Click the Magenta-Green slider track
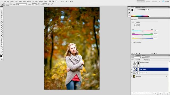This screenshot has width=170, height=95. click(x=142, y=35)
